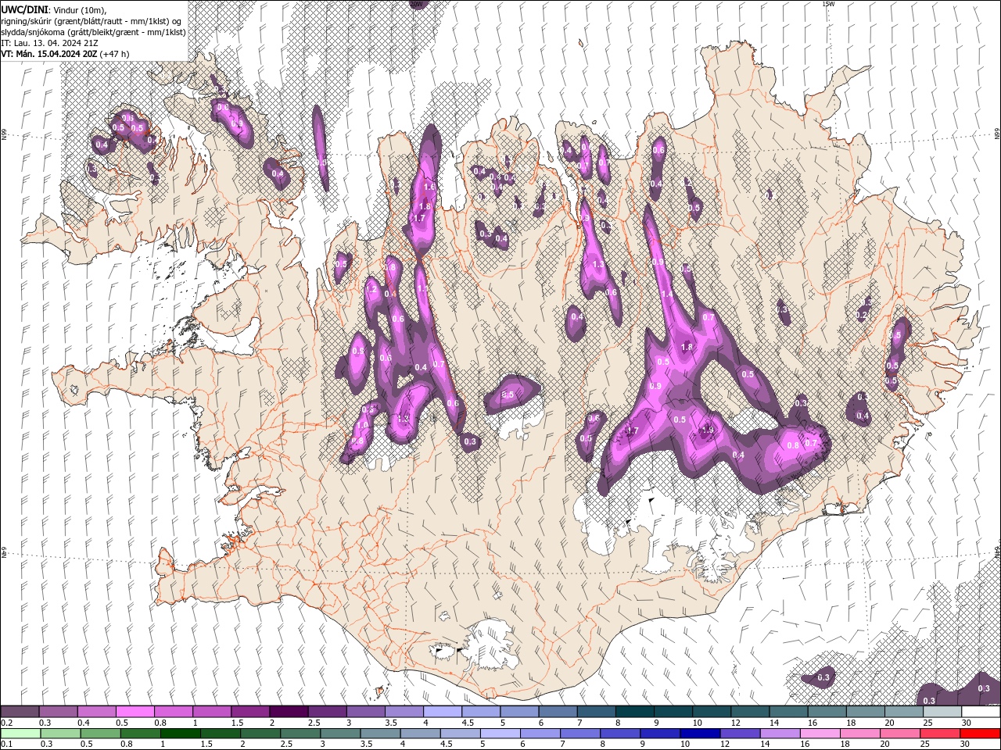Click the top legend swatch between 12 and 14
Image resolution: width=1001 pixels, height=750 pixels.
[751, 712]
